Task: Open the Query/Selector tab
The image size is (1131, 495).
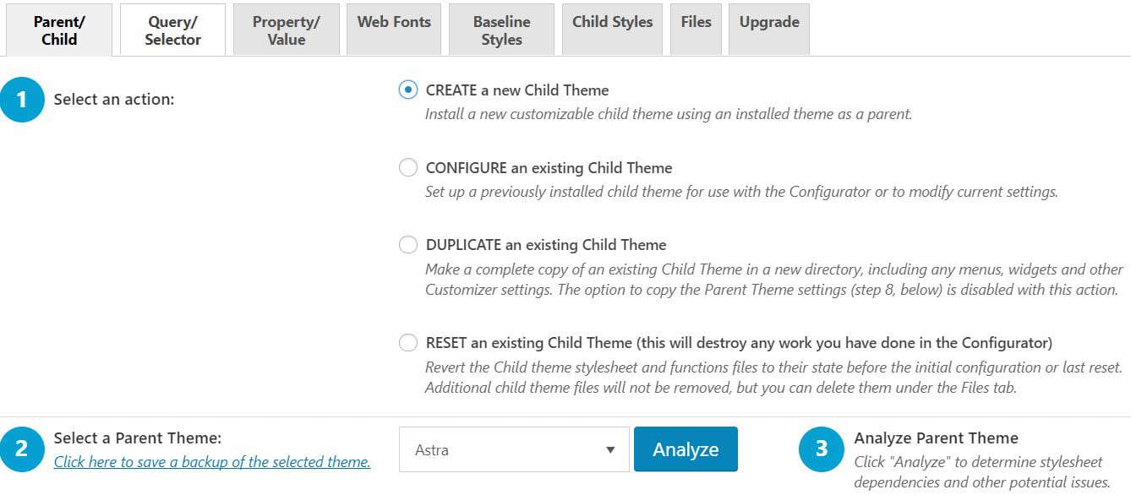Action: [x=172, y=30]
